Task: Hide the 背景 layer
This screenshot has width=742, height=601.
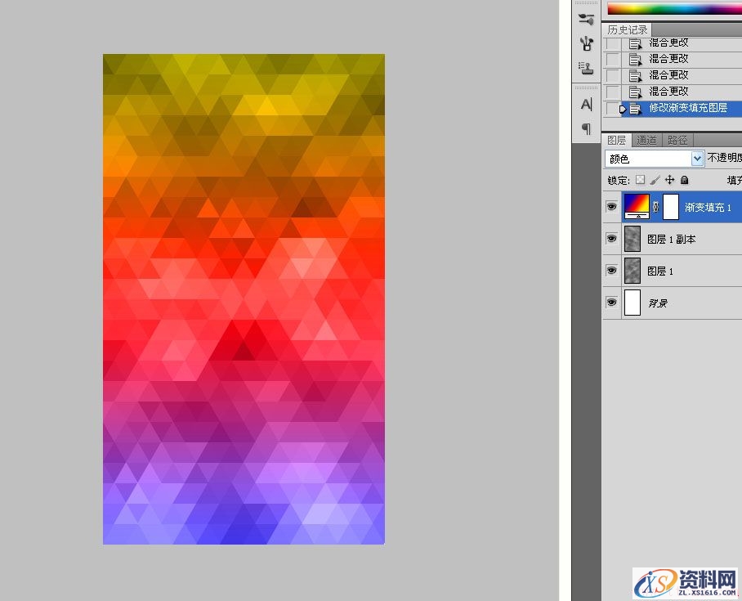Action: (x=611, y=303)
